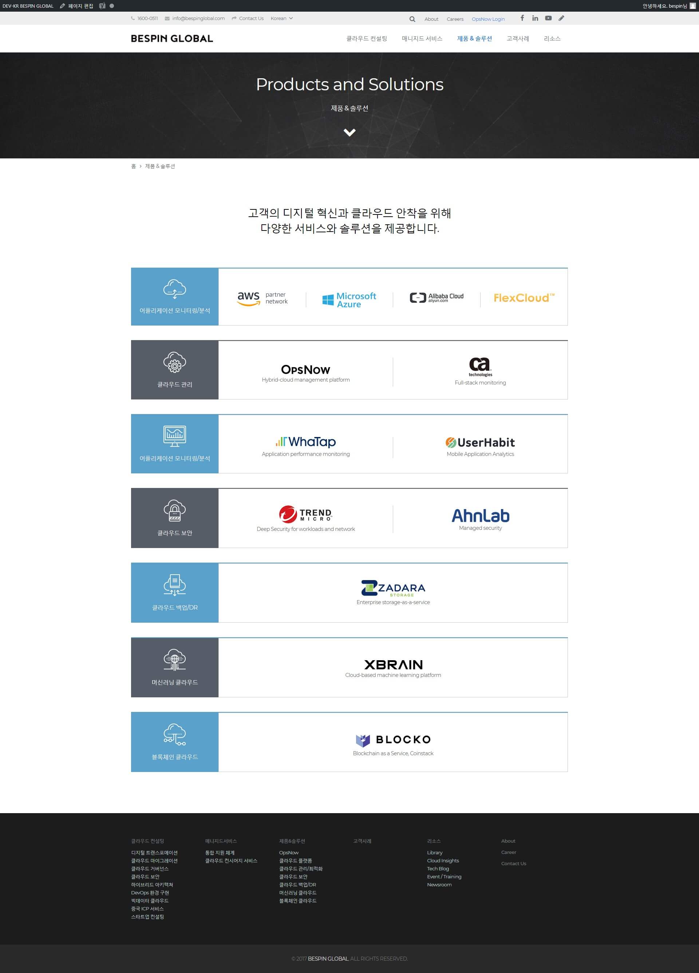Viewport: 699px width, 973px height.
Task: Open the XBrain logo
Action: click(x=393, y=665)
